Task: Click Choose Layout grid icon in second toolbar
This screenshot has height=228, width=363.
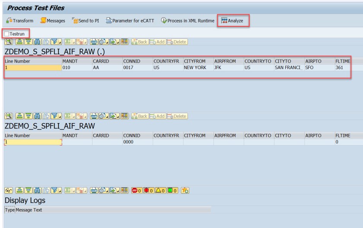Action: point(124,116)
